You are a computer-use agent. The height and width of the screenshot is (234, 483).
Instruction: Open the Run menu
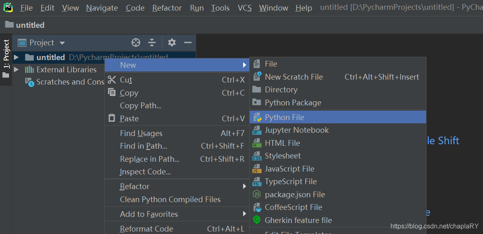click(x=197, y=8)
